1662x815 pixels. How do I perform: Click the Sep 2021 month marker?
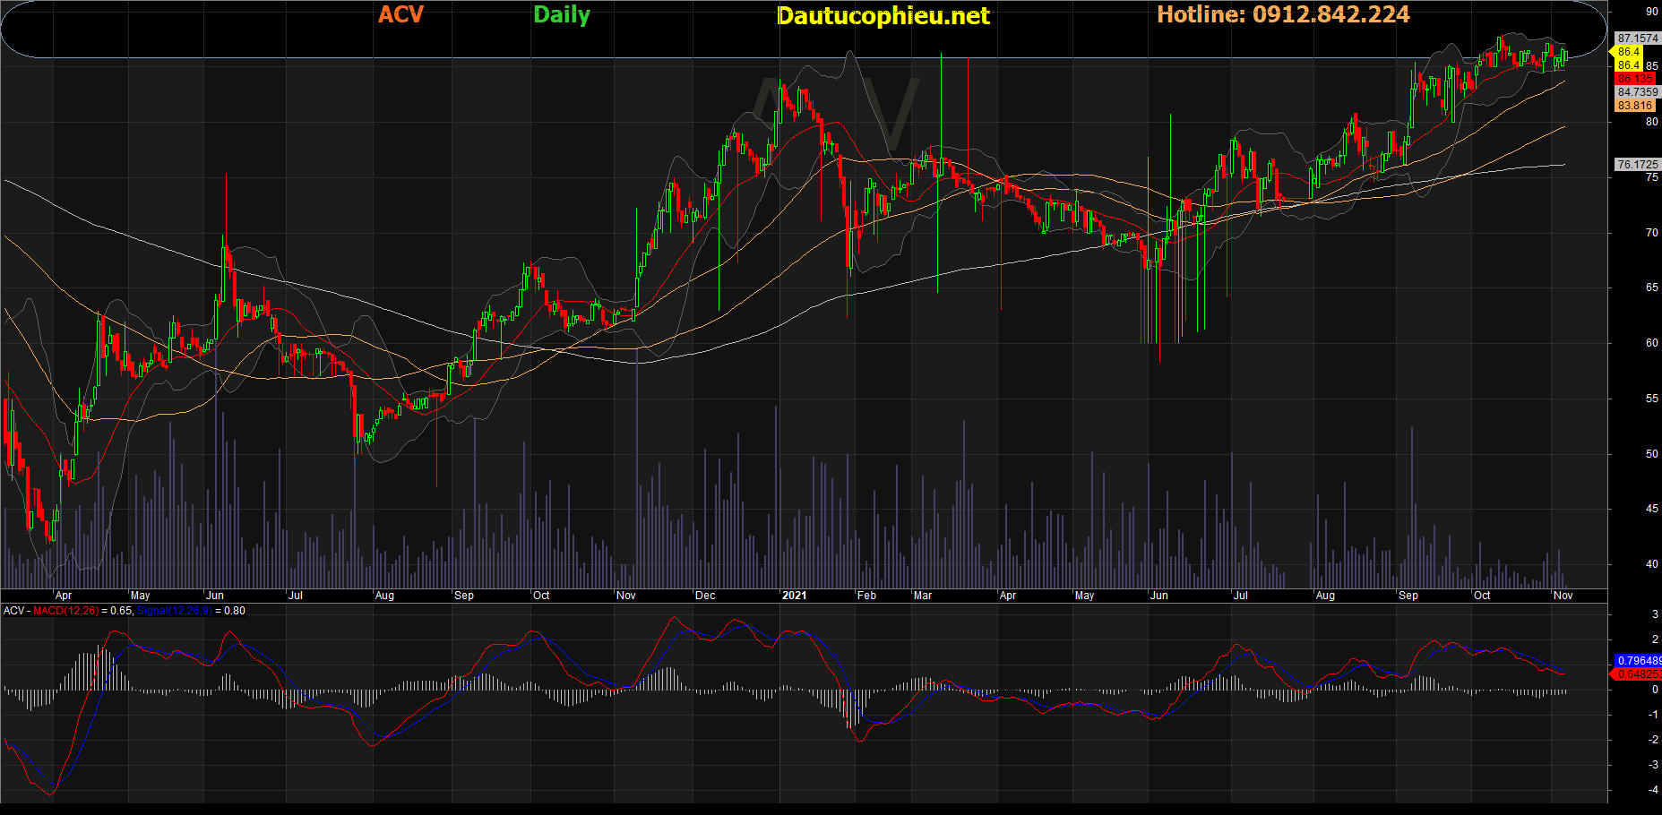pyautogui.click(x=1408, y=596)
